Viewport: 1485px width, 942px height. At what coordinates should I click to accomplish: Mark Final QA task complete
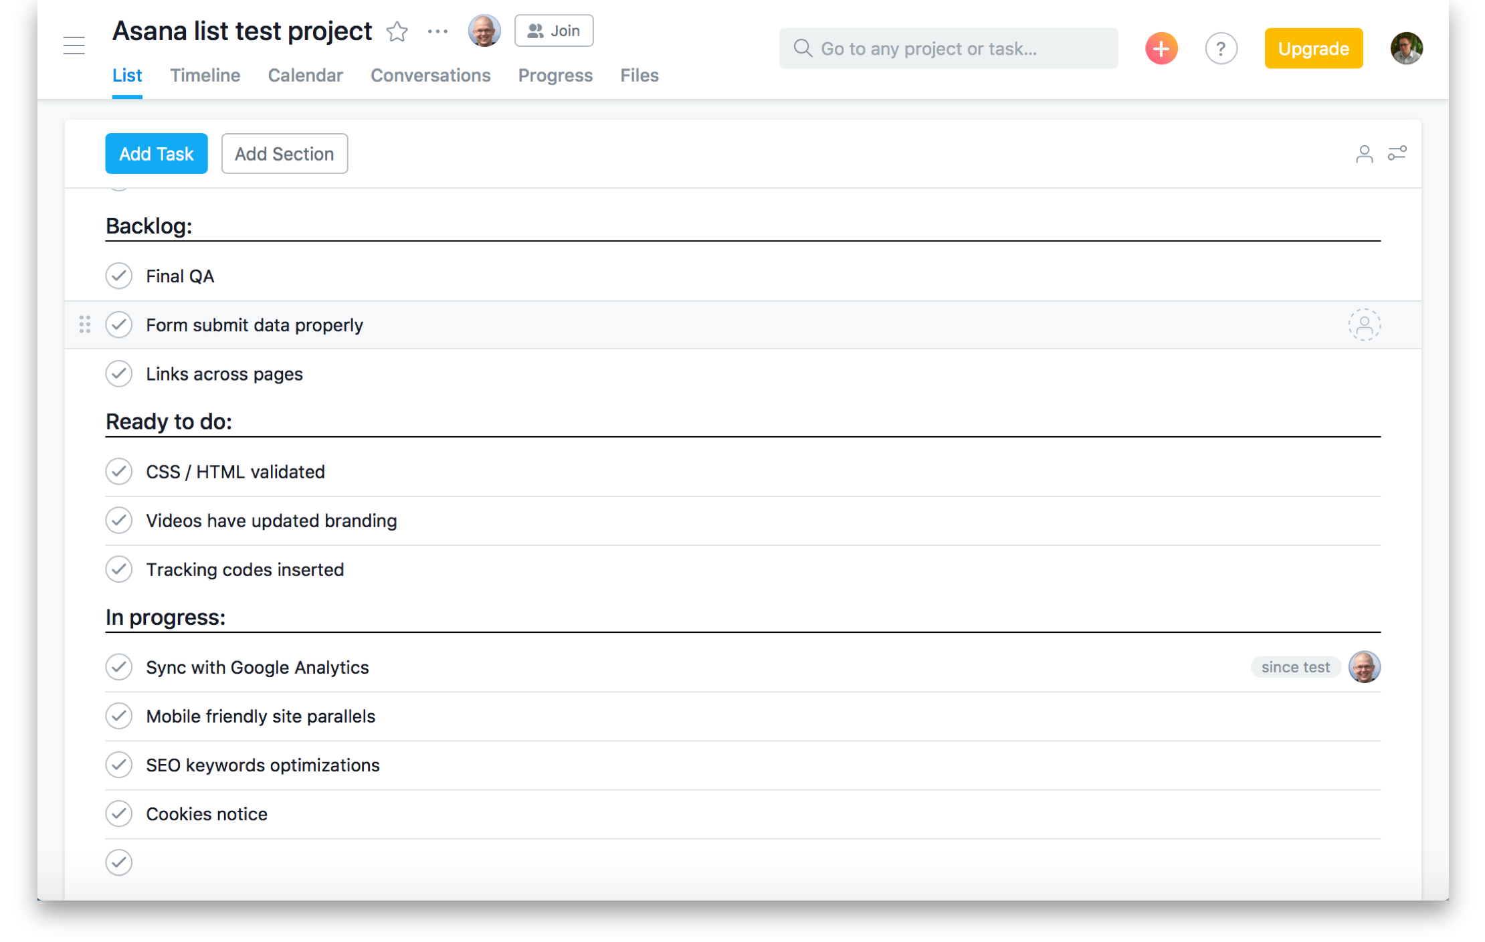tap(119, 276)
